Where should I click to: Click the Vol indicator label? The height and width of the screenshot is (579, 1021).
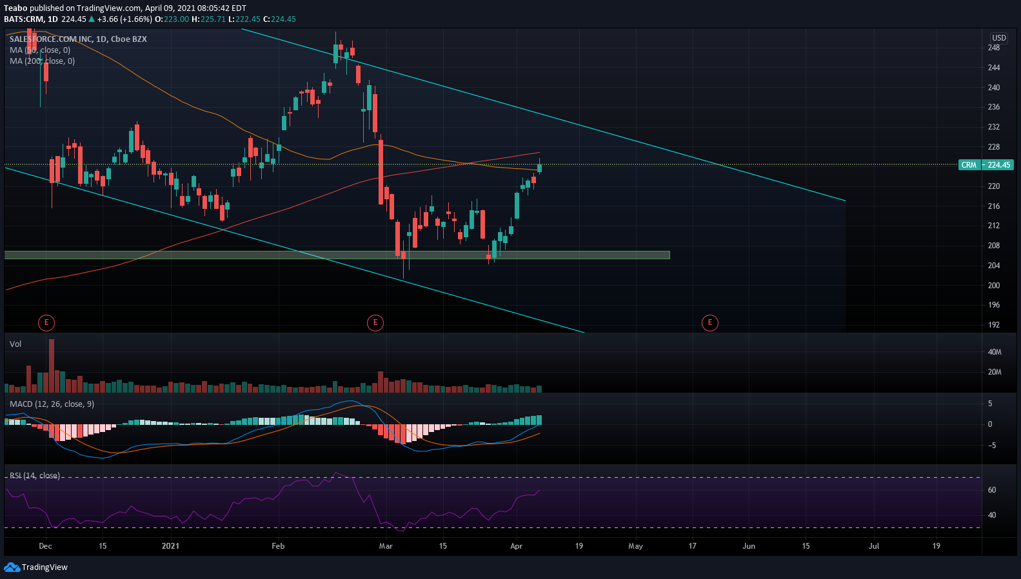point(15,344)
